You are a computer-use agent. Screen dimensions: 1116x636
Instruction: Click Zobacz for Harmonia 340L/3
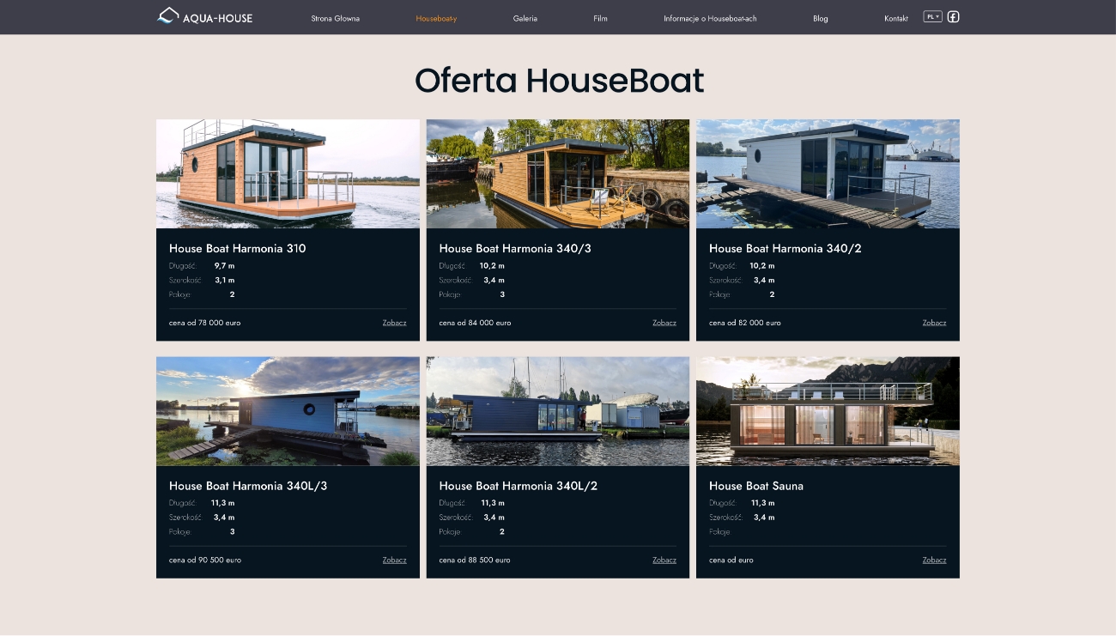pyautogui.click(x=394, y=560)
